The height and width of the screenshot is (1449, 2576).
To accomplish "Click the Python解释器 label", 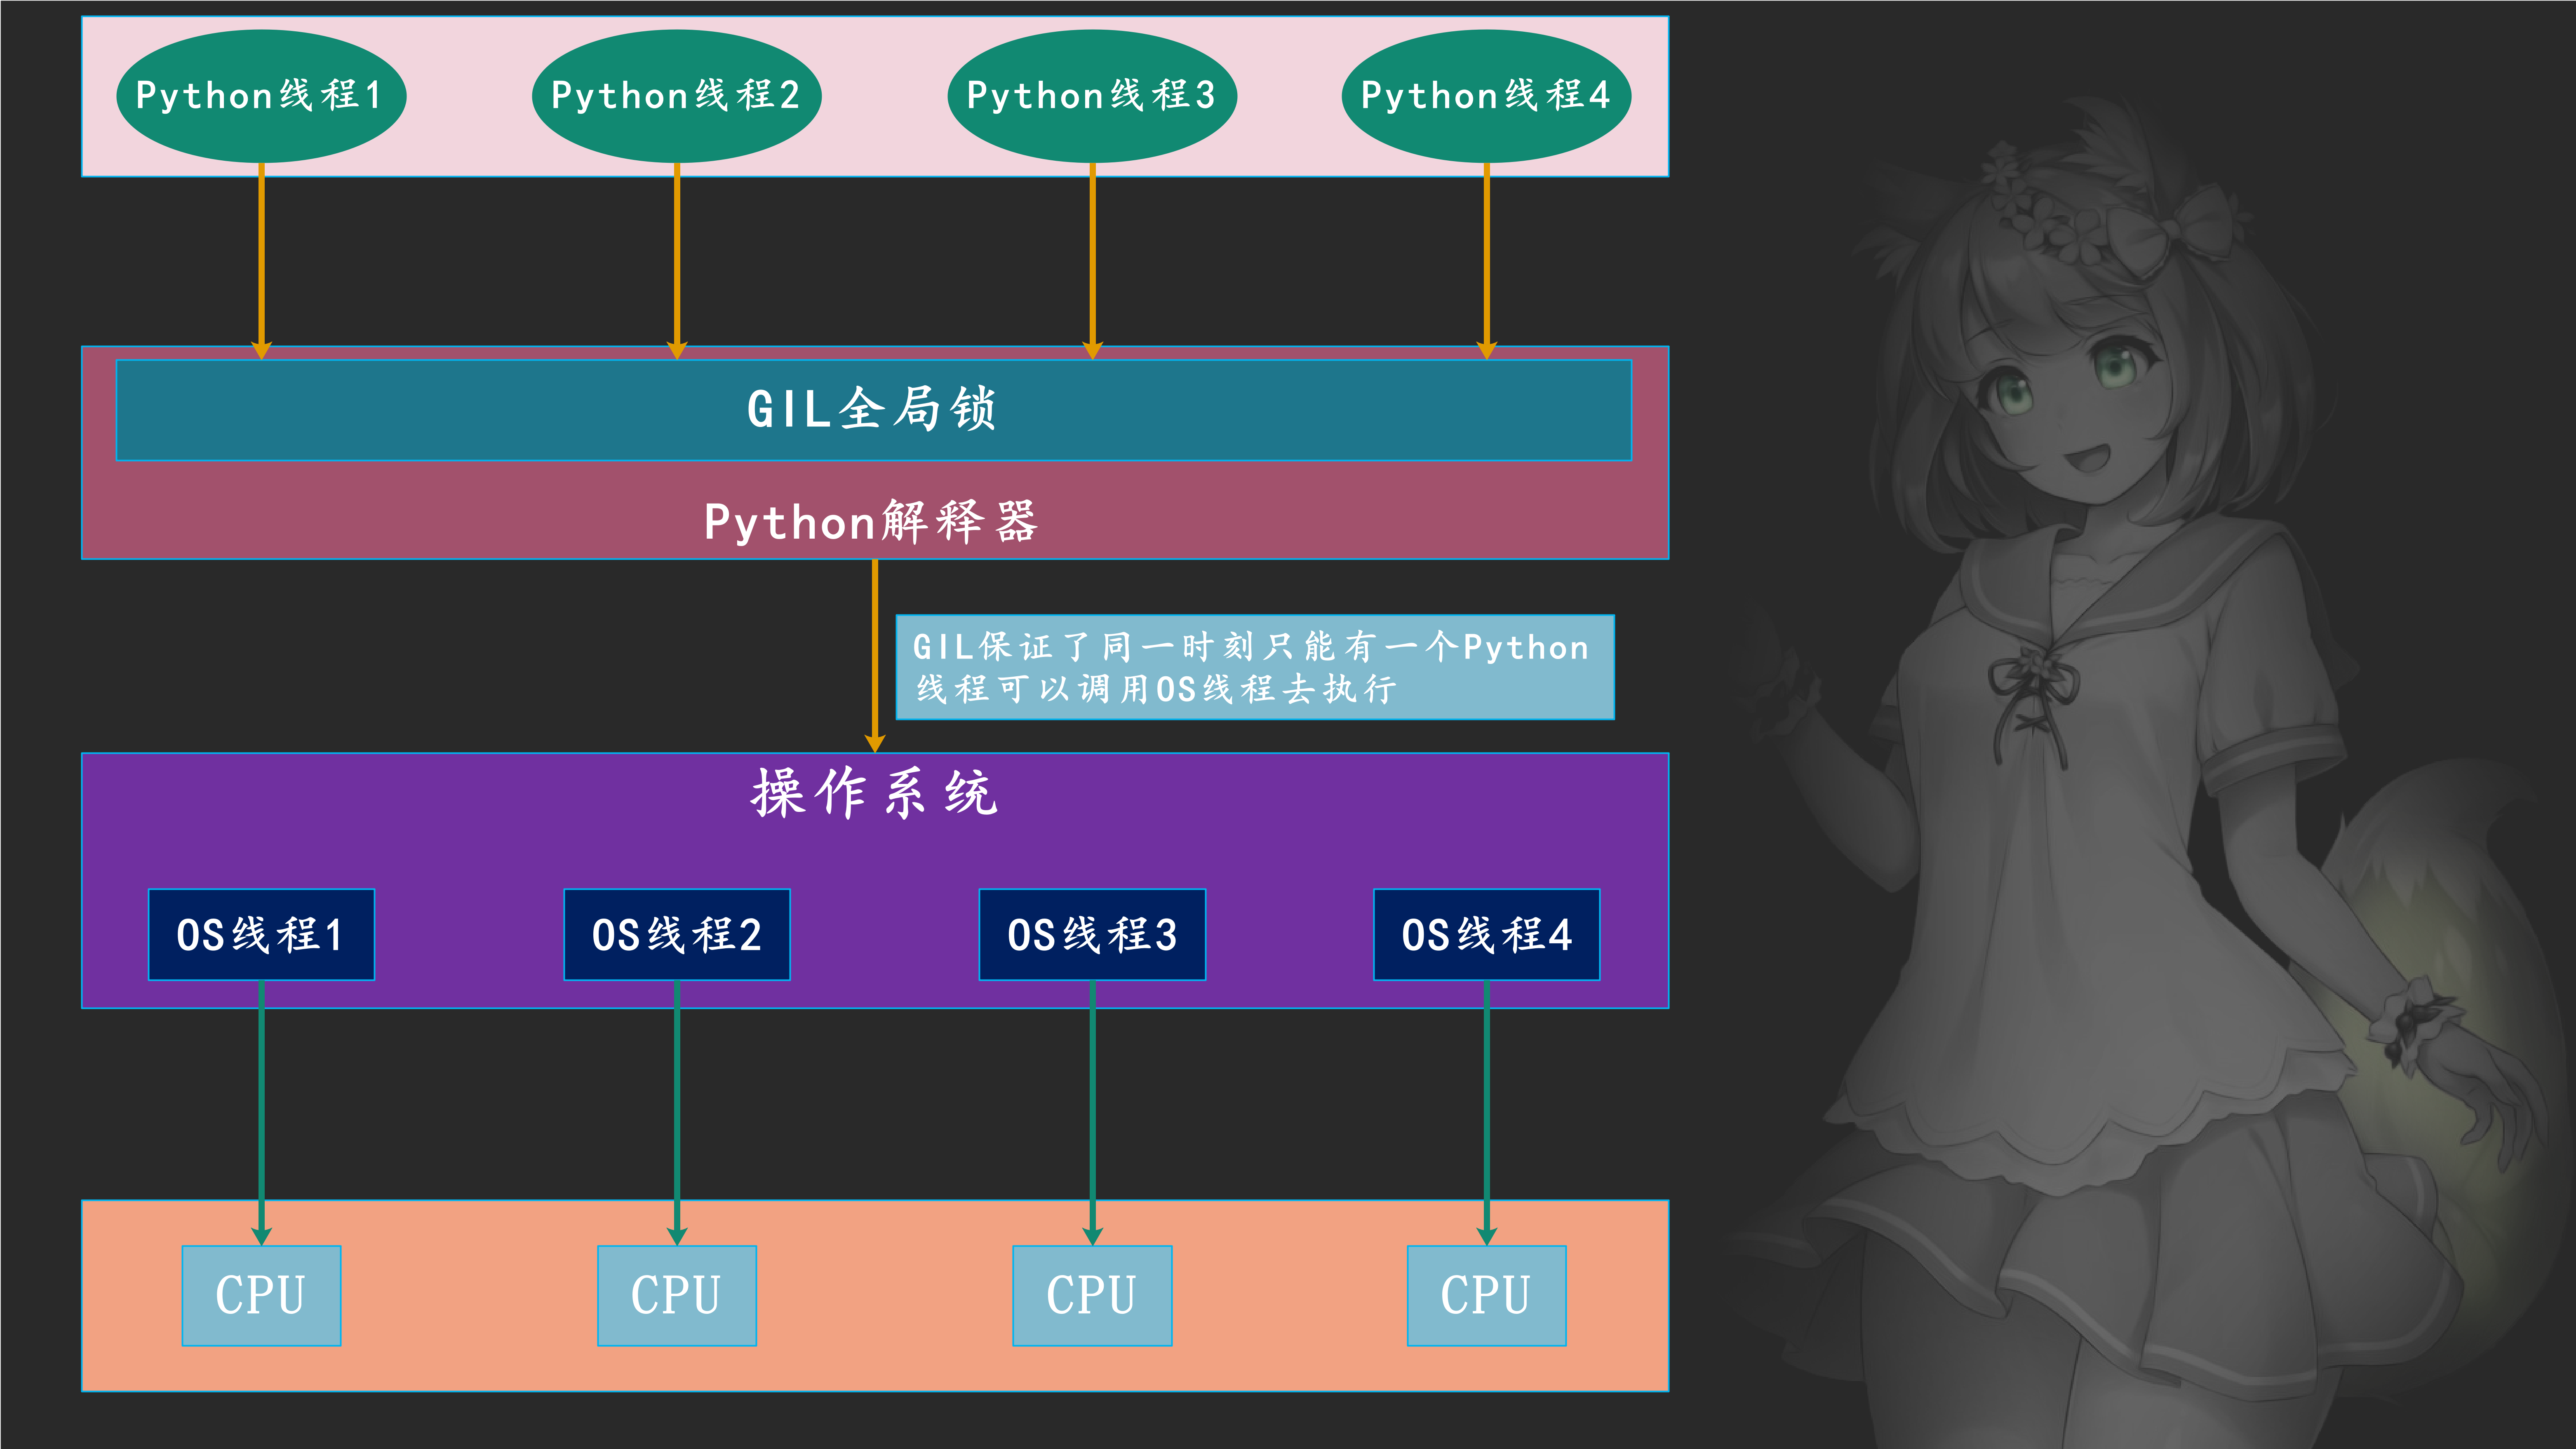I will point(871,522).
